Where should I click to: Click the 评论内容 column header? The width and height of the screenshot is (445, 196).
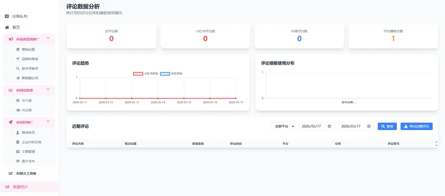pyautogui.click(x=78, y=144)
